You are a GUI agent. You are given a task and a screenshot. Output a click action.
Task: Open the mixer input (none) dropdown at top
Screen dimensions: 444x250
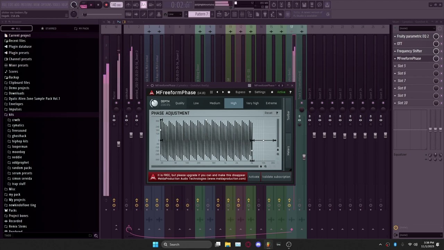[417, 28]
